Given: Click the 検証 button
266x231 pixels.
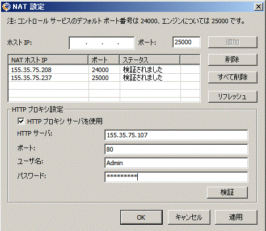Looking at the screenshot, I should (x=227, y=192).
